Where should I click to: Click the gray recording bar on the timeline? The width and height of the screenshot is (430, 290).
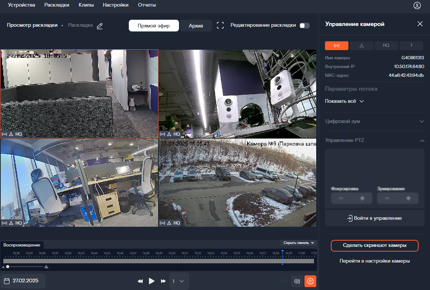[x=158, y=261]
